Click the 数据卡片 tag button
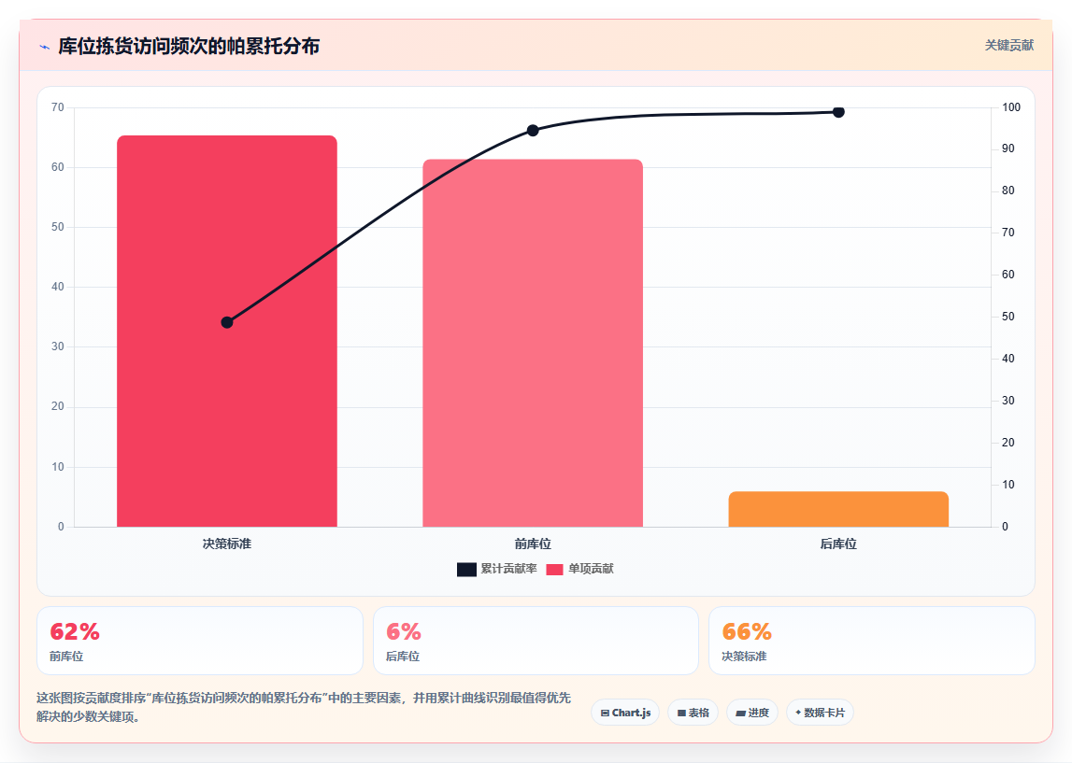The image size is (1072, 763). click(x=820, y=713)
